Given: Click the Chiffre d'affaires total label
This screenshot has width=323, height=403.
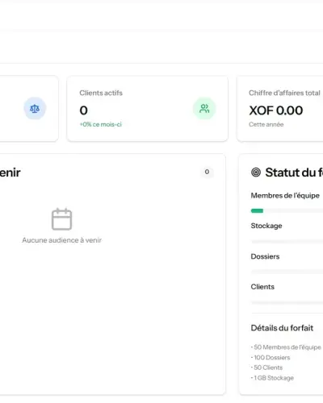Looking at the screenshot, I should point(284,93).
